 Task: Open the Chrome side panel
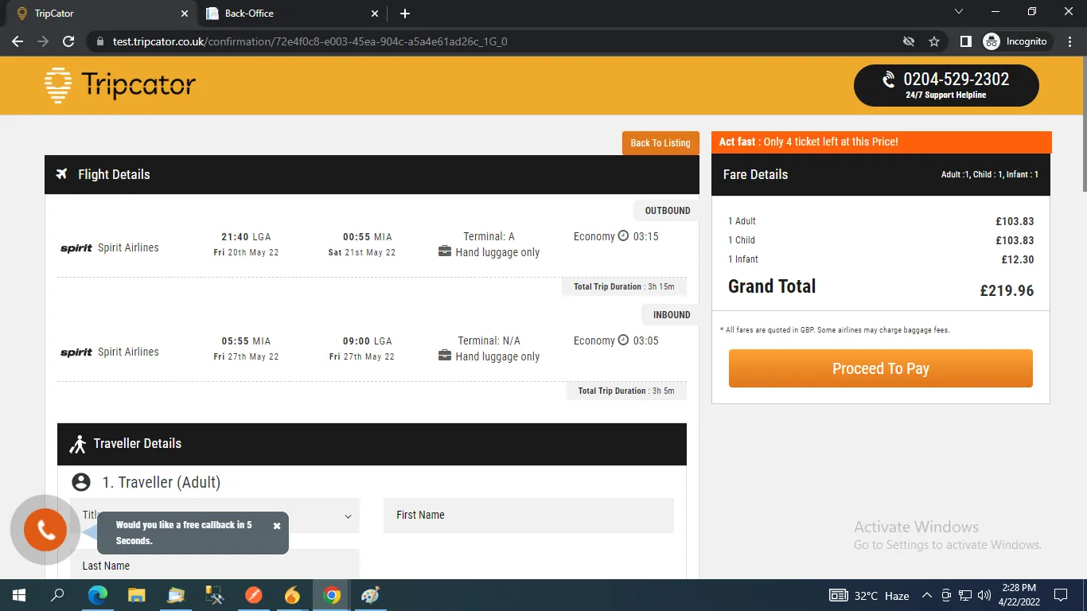(965, 41)
